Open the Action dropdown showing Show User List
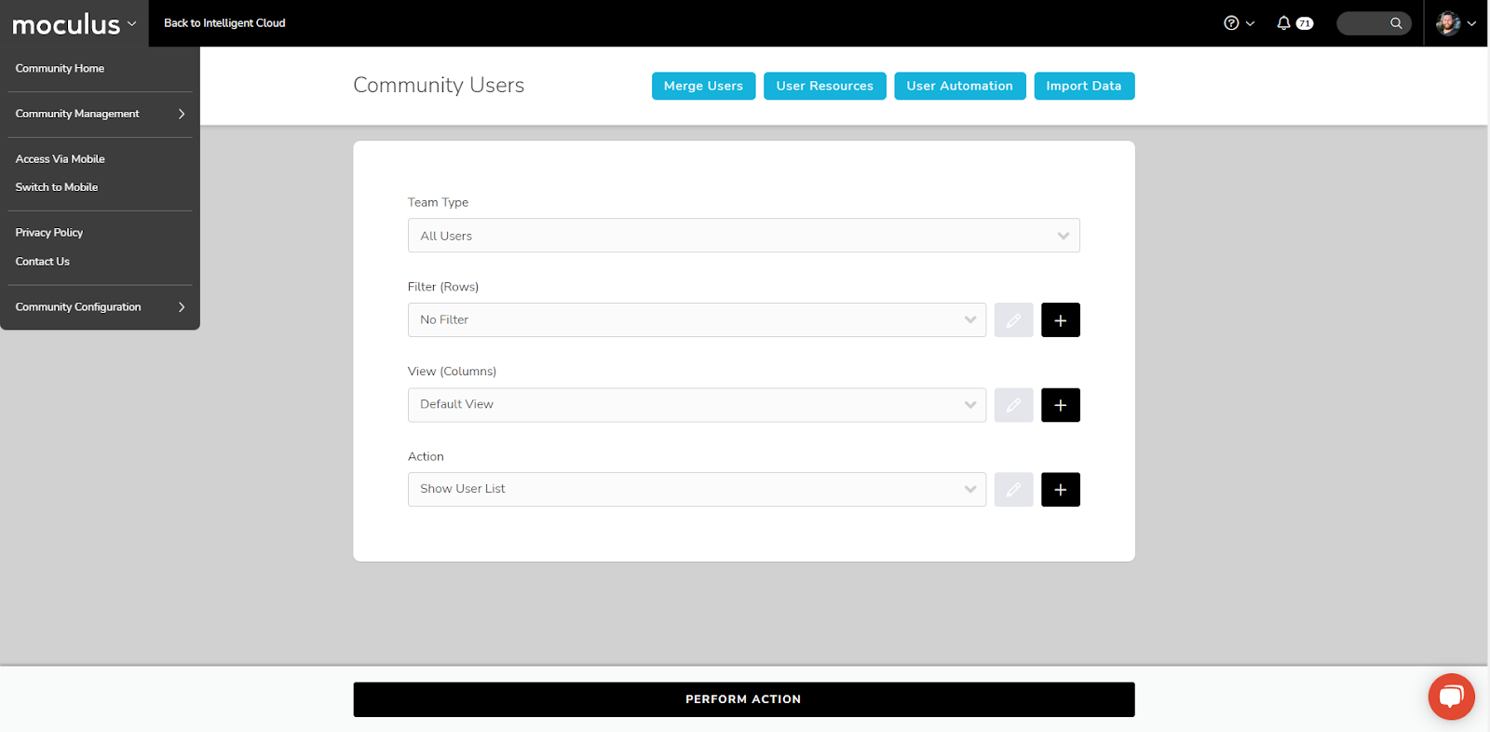The image size is (1490, 732). pos(697,490)
